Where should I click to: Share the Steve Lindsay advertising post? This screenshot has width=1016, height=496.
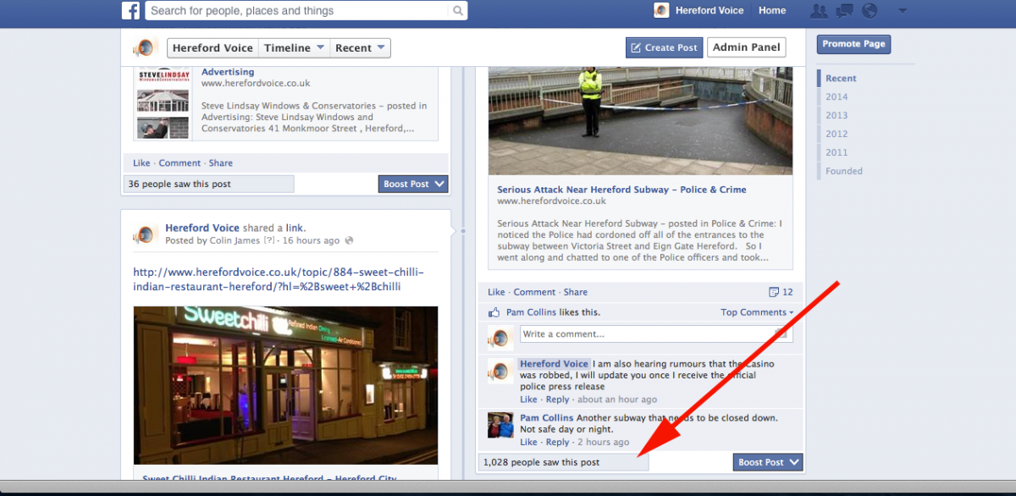pyautogui.click(x=220, y=163)
